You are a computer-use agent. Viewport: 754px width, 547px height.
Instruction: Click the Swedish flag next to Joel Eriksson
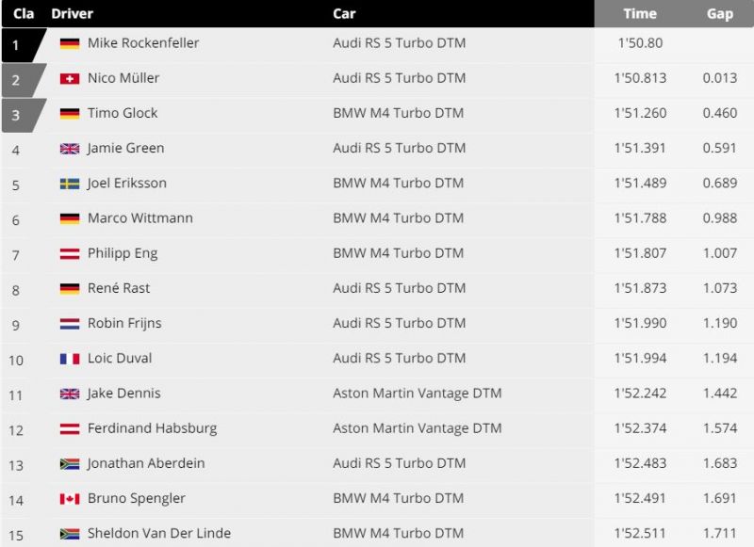click(x=70, y=184)
